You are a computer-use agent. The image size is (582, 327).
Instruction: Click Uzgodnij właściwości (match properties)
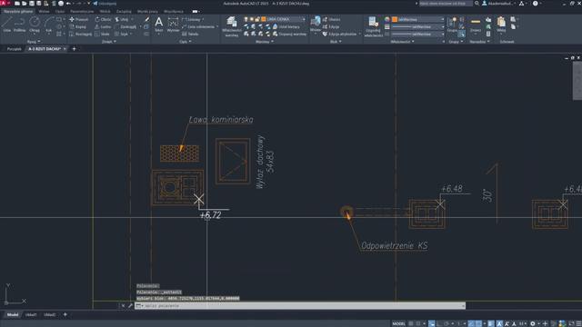pos(373,26)
